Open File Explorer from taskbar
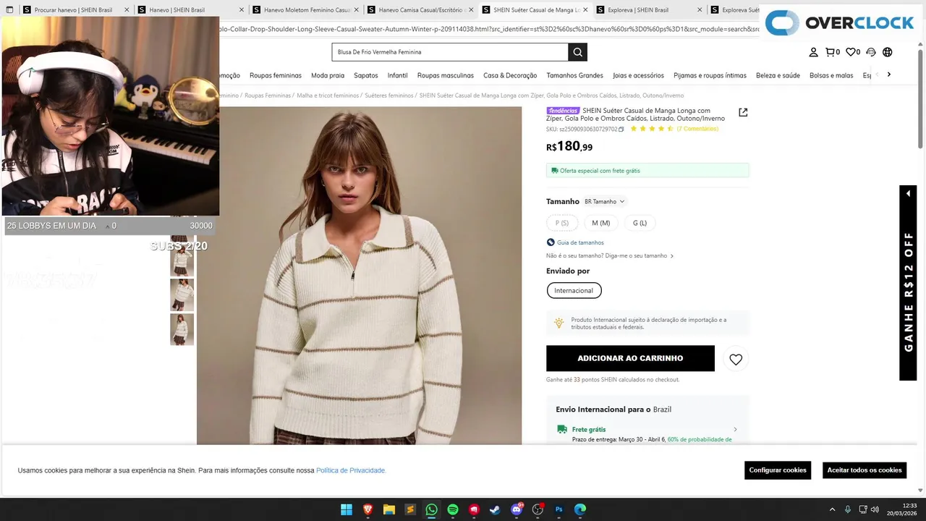 (388, 509)
